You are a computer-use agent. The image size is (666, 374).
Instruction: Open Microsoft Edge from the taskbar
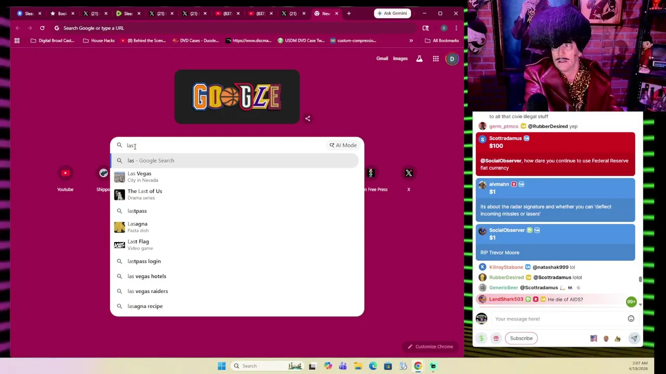(x=373, y=366)
